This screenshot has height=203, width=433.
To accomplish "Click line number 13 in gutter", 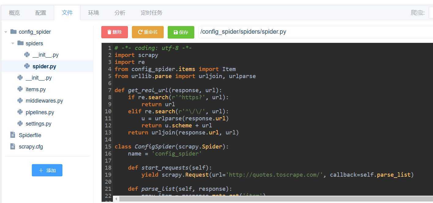I will pyautogui.click(x=108, y=133).
